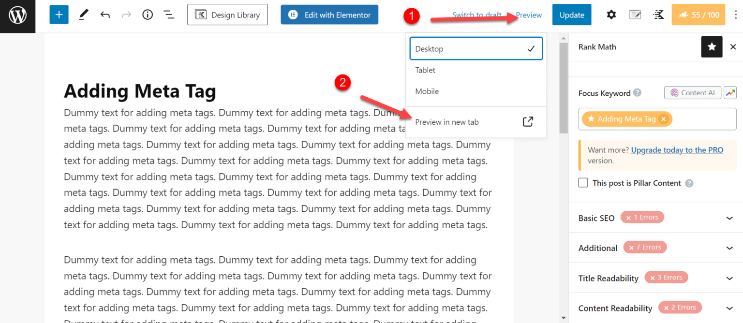The image size is (743, 323).
Task: Expand the Additional section
Action: tap(656, 248)
